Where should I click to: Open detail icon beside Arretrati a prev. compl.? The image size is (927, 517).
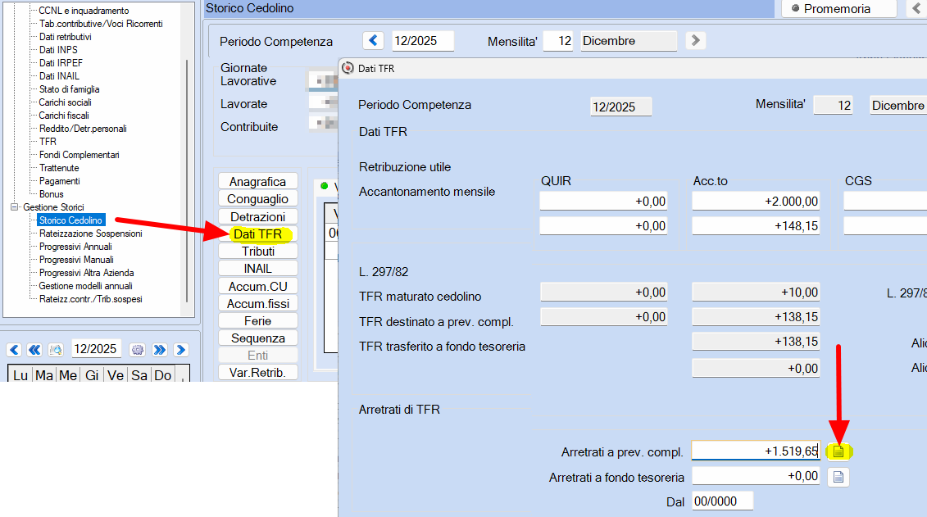pyautogui.click(x=838, y=451)
